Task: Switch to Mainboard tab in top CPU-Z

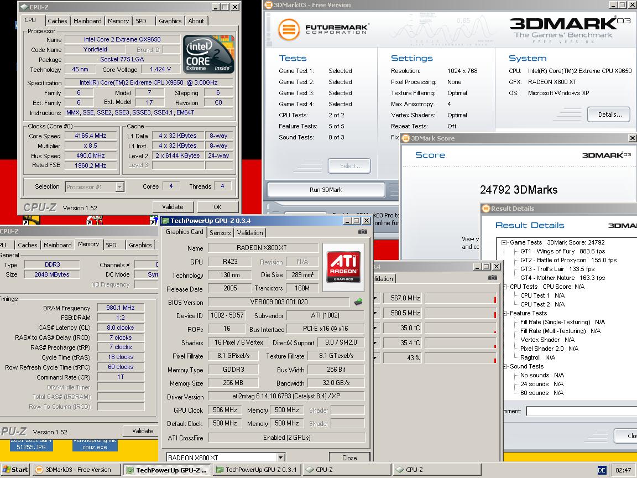Action: 87,20
